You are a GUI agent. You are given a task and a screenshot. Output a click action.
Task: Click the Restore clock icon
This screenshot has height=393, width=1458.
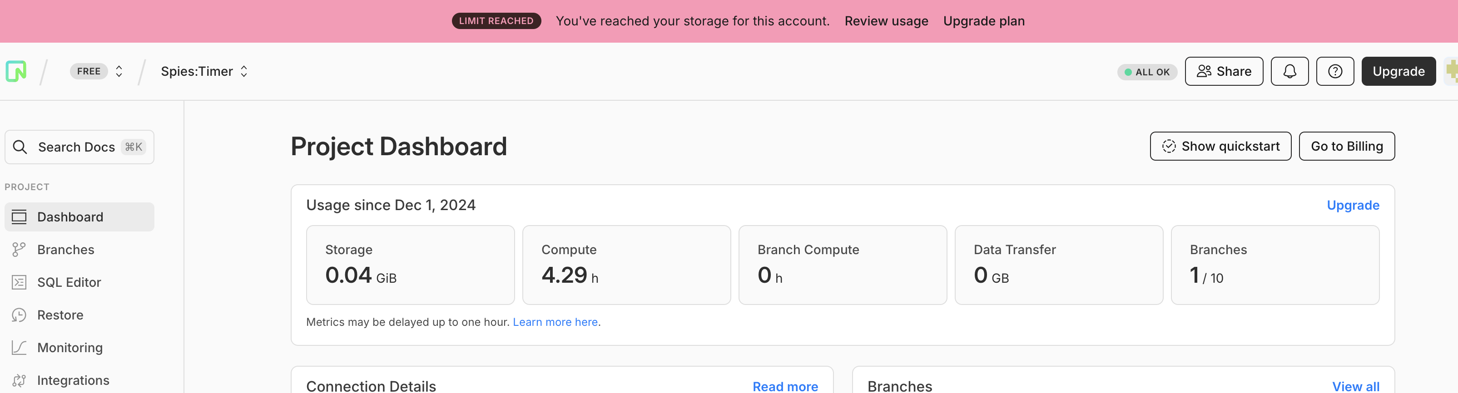pyautogui.click(x=19, y=315)
